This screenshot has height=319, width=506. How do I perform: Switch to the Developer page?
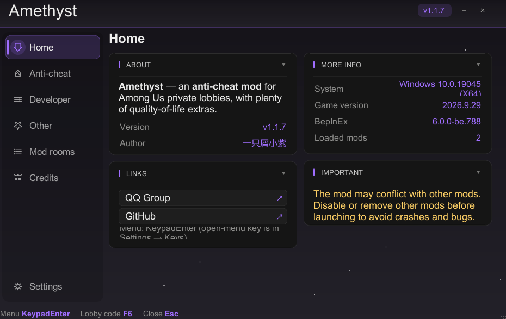point(53,99)
